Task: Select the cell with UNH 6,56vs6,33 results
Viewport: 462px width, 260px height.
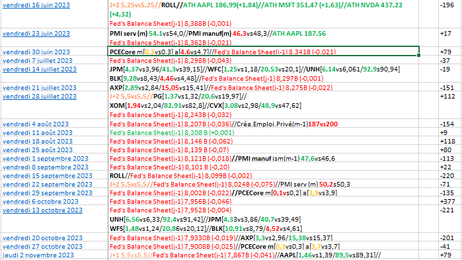Action: point(264,220)
